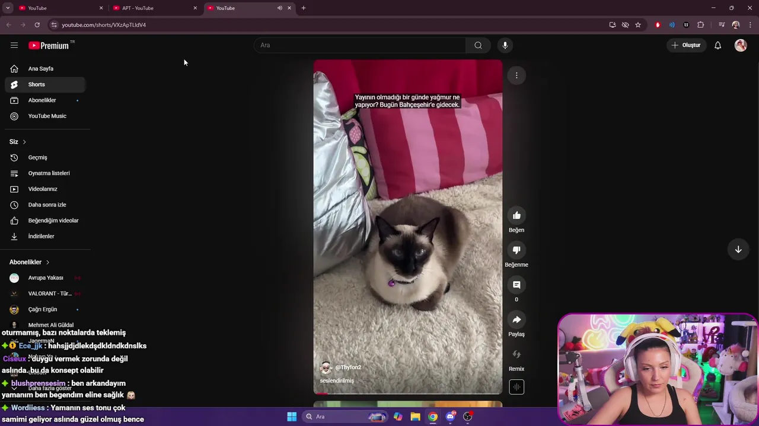Select Shorts in the sidebar
Screen dimensions: 759x426
45,85
